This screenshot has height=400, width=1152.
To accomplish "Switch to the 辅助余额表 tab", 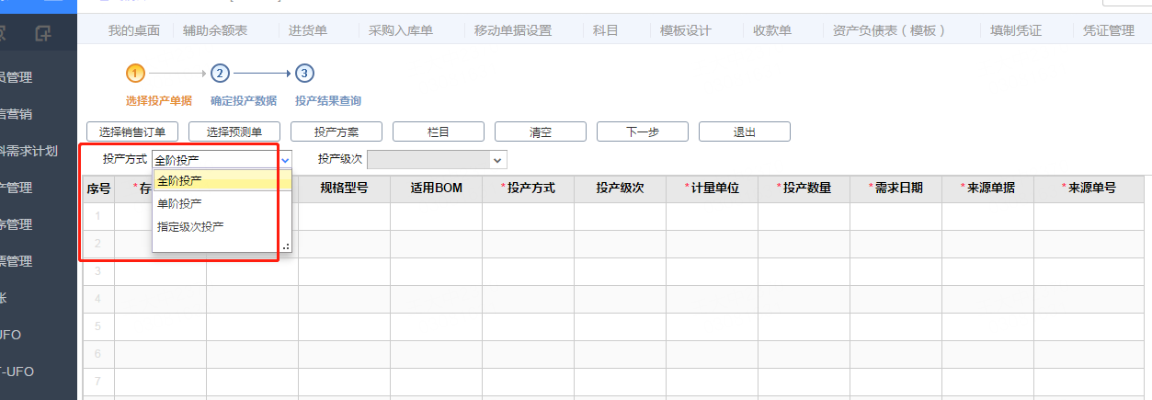I will 215,30.
